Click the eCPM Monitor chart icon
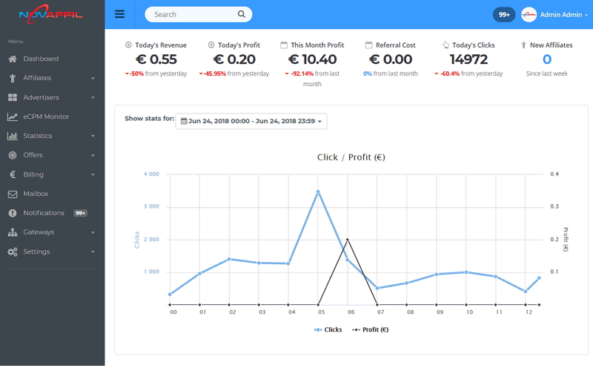593x371 pixels. point(13,116)
